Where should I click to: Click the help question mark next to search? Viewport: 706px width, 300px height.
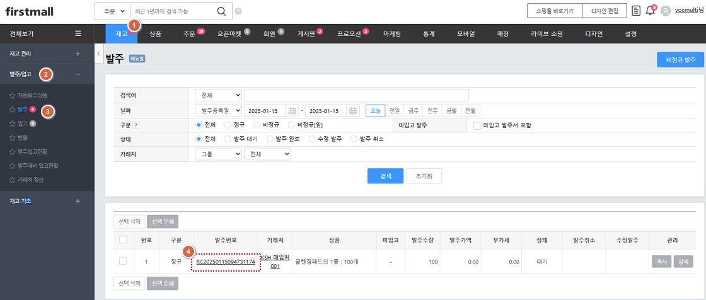(238, 11)
